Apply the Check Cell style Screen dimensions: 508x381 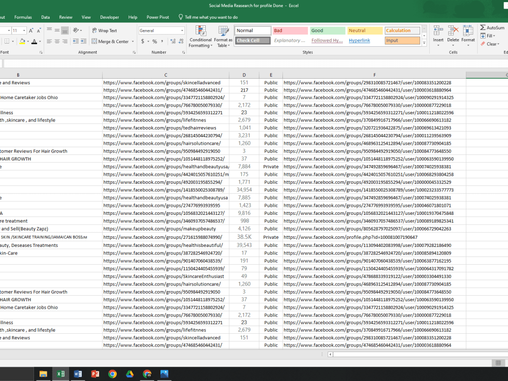pos(252,41)
